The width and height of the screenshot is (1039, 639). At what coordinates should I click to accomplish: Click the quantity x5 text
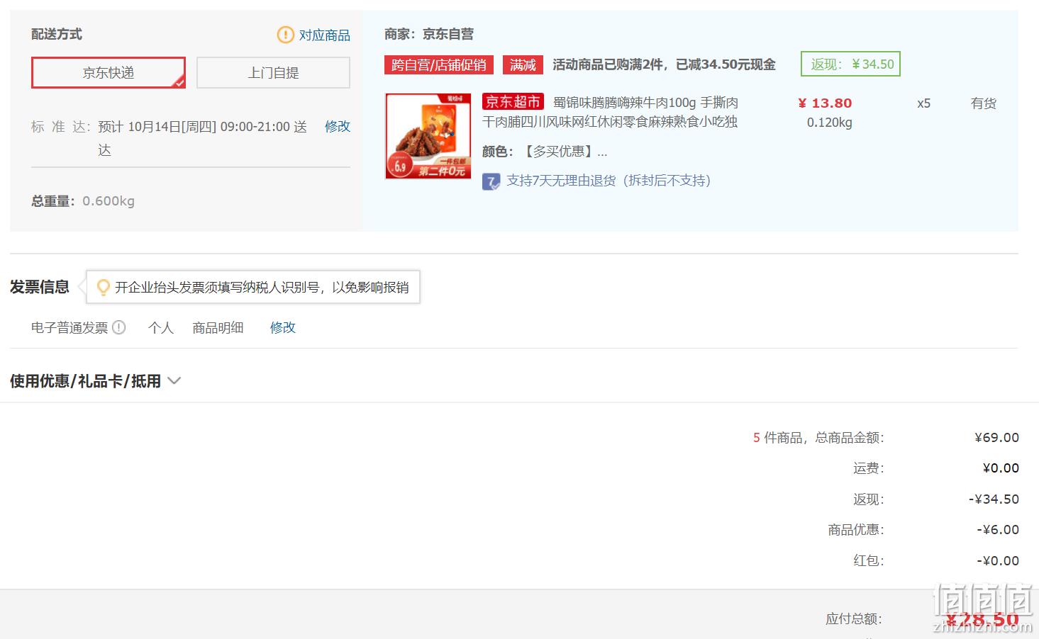(923, 103)
